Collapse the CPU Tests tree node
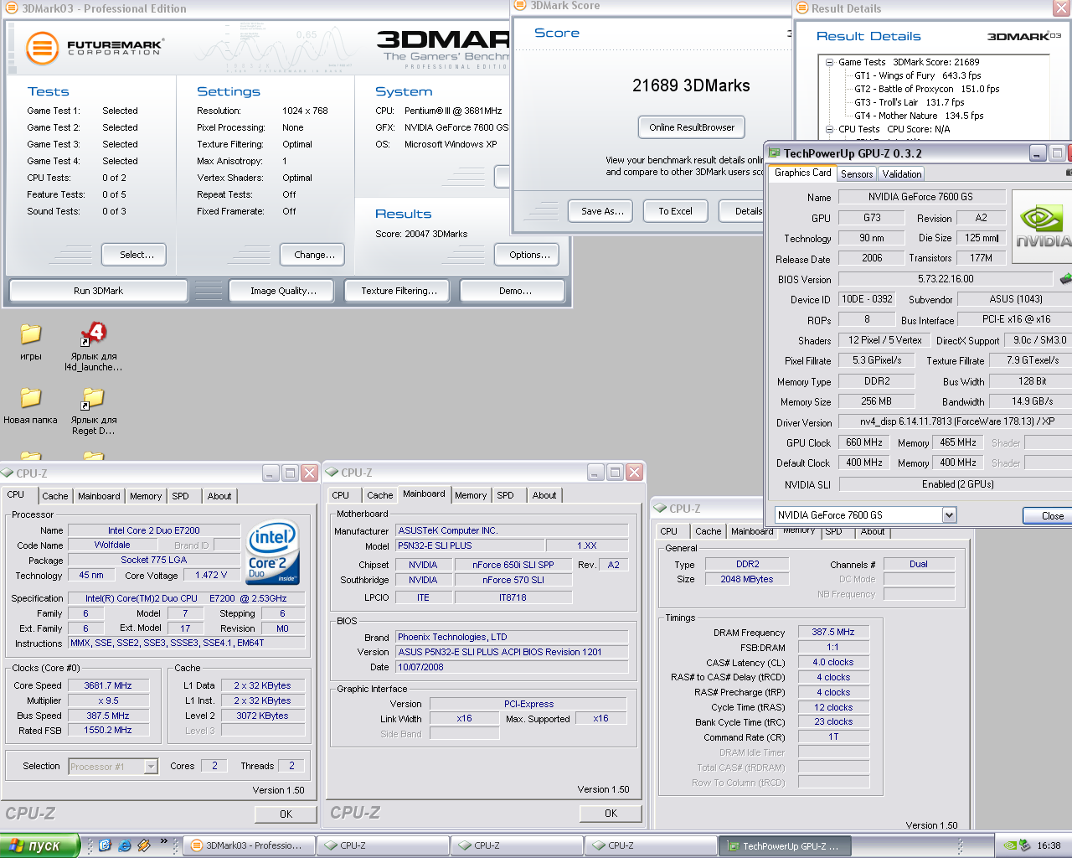This screenshot has width=1072, height=858. point(829,129)
